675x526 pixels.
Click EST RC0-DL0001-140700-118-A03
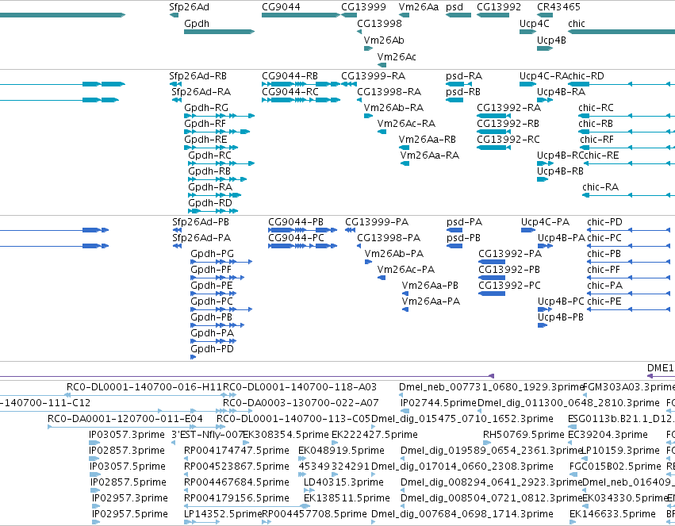tap(300, 387)
